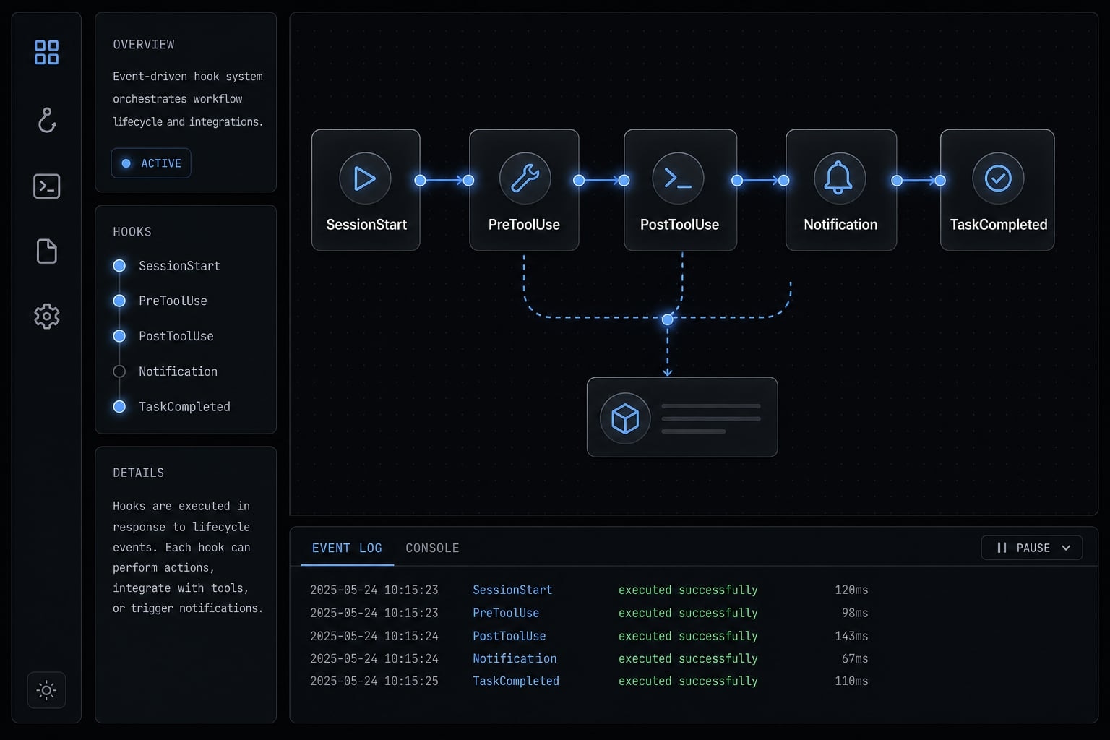Toggle the light theme sun button
This screenshot has width=1110, height=740.
click(46, 690)
